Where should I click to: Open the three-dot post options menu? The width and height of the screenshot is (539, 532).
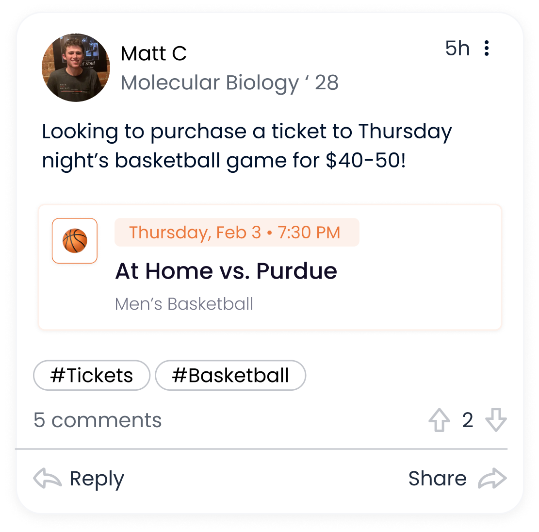487,48
